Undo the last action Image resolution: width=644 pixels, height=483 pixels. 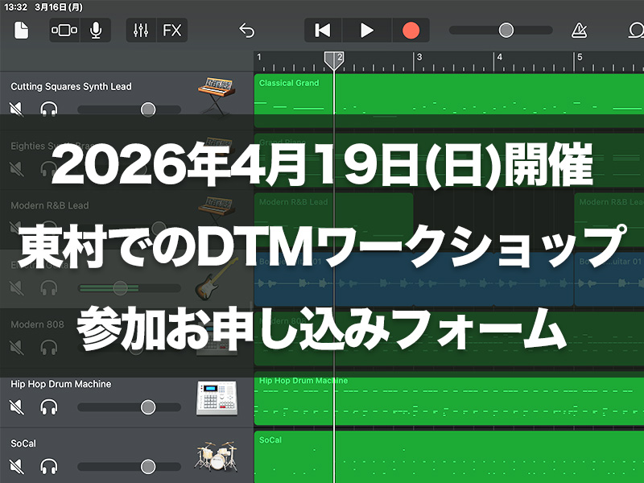[246, 31]
